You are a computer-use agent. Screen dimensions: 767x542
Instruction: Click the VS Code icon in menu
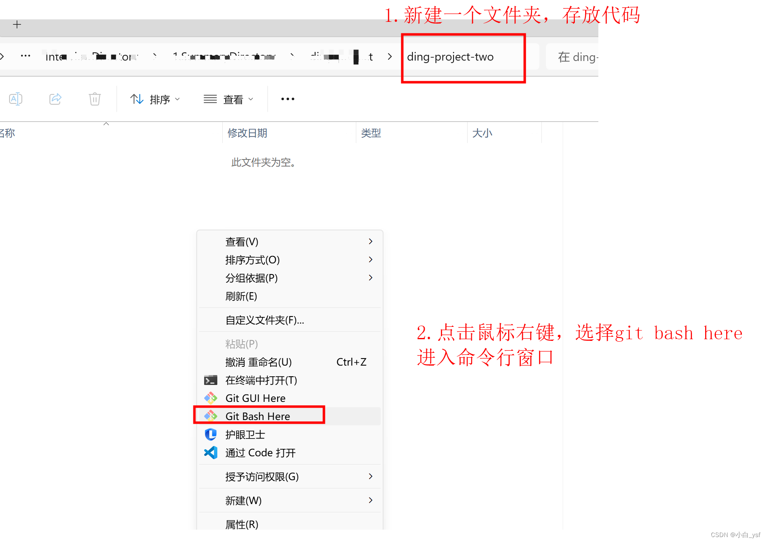[211, 453]
